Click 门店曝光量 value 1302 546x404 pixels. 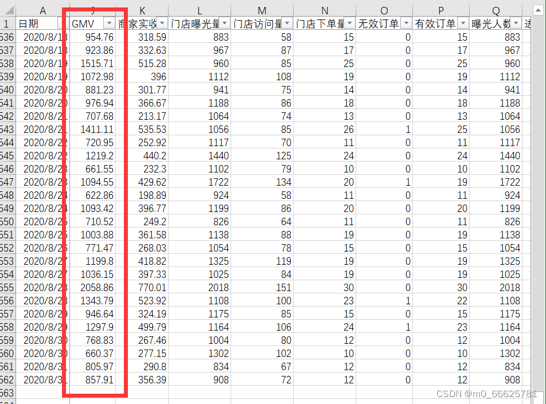click(x=219, y=353)
